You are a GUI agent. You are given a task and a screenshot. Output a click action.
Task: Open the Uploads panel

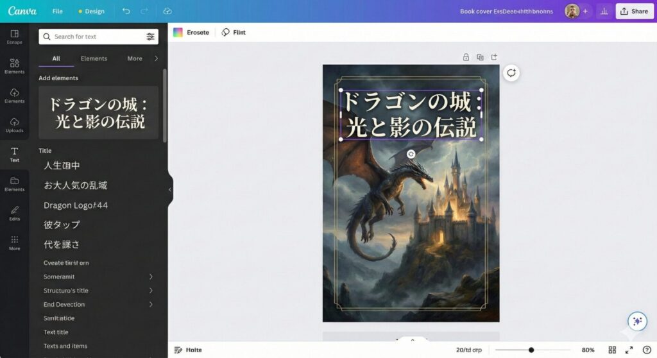14,124
